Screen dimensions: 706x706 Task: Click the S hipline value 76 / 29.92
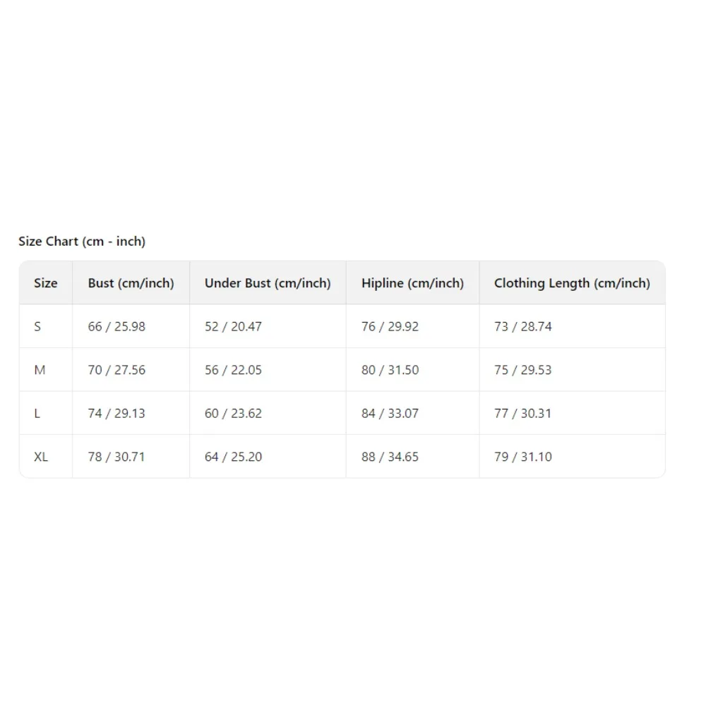coord(390,327)
